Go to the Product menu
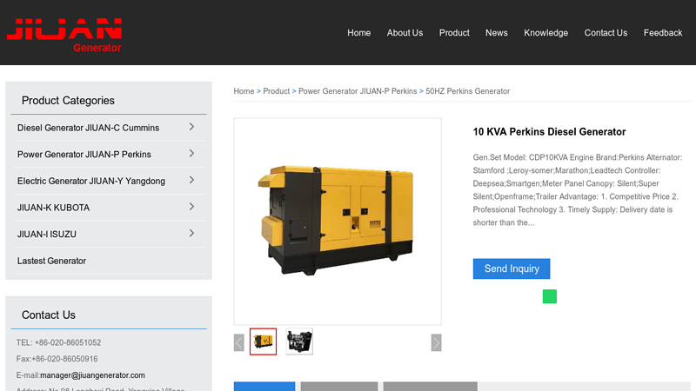 (454, 33)
